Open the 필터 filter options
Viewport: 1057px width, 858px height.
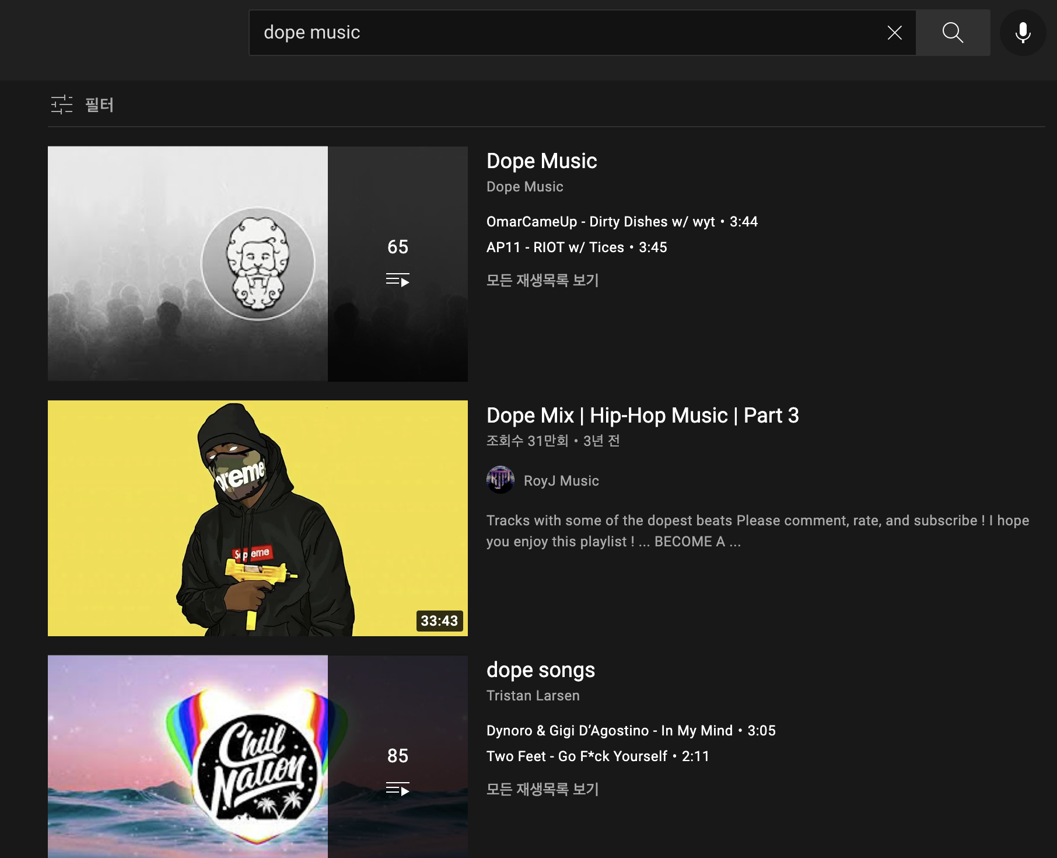[82, 105]
